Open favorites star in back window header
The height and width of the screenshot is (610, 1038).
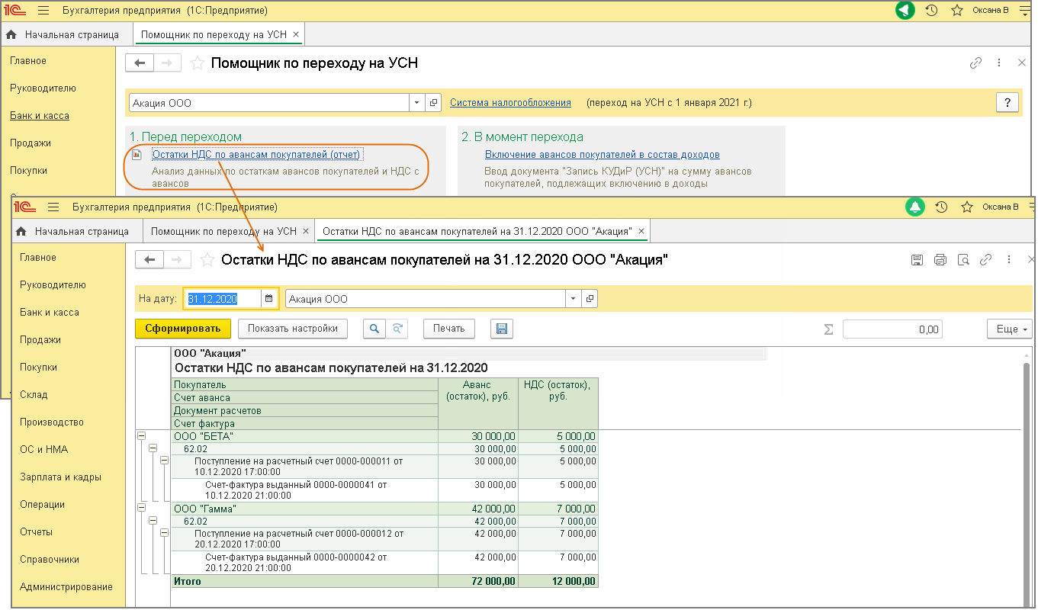click(957, 11)
